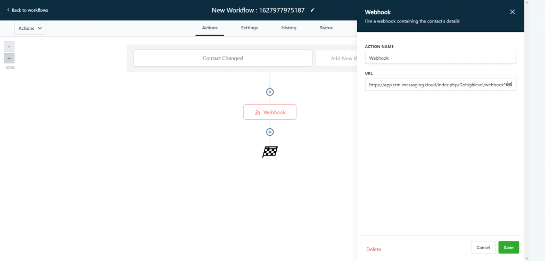545x261 pixels.
Task: Click the page vertical scrollbar
Action: pyautogui.click(x=527, y=130)
